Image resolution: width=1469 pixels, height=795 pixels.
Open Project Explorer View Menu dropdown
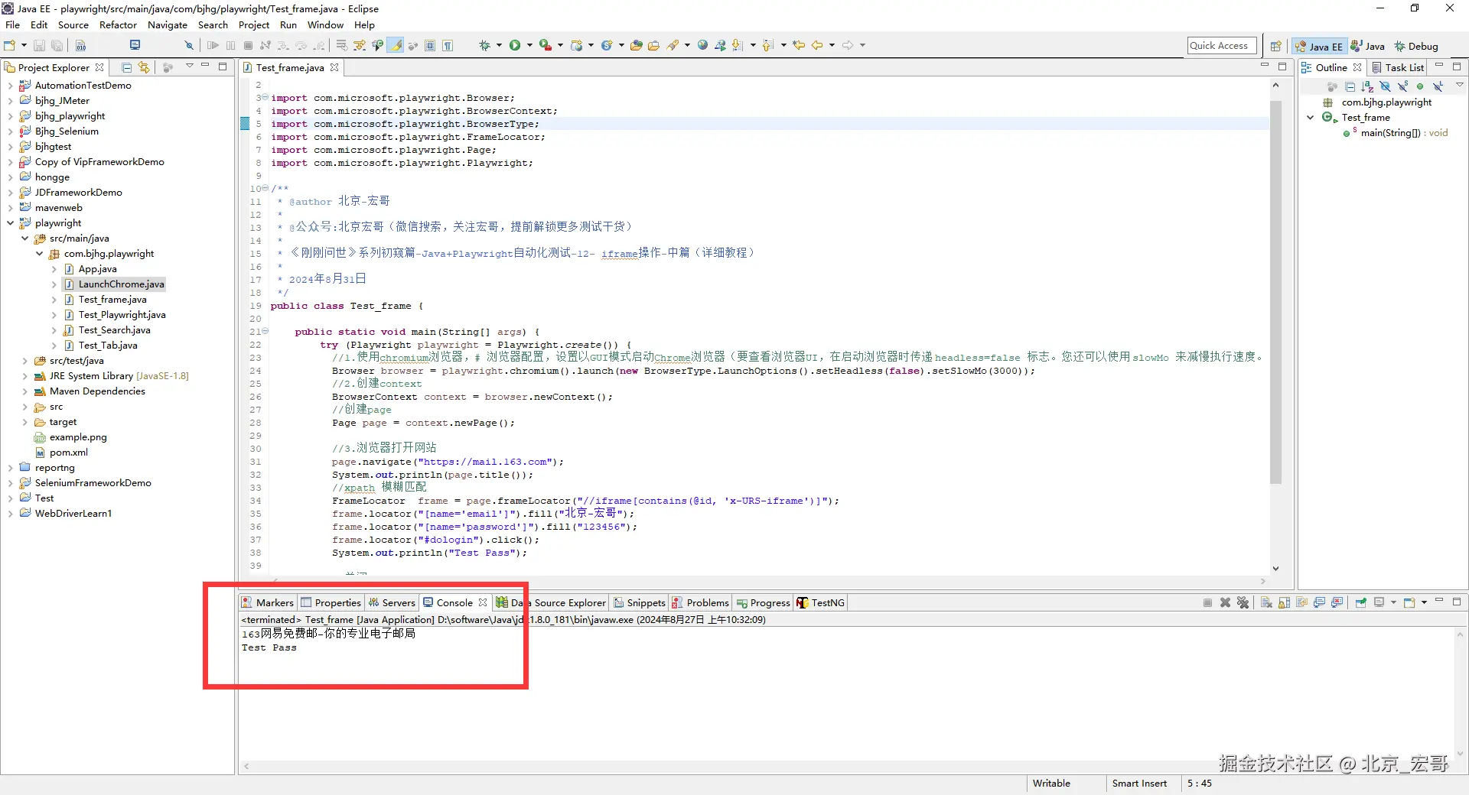pos(189,67)
